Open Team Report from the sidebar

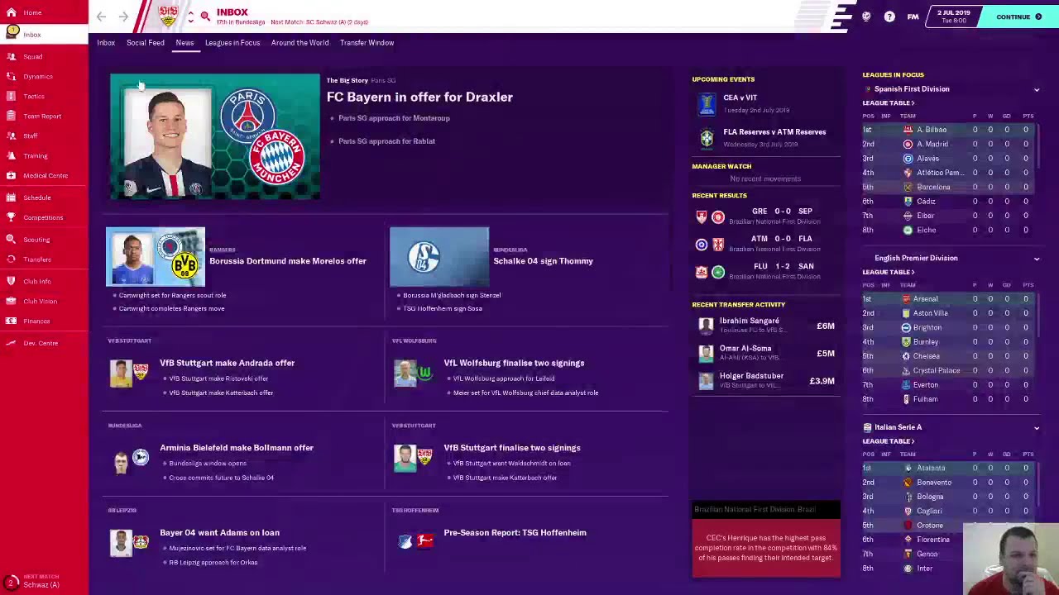(x=41, y=116)
